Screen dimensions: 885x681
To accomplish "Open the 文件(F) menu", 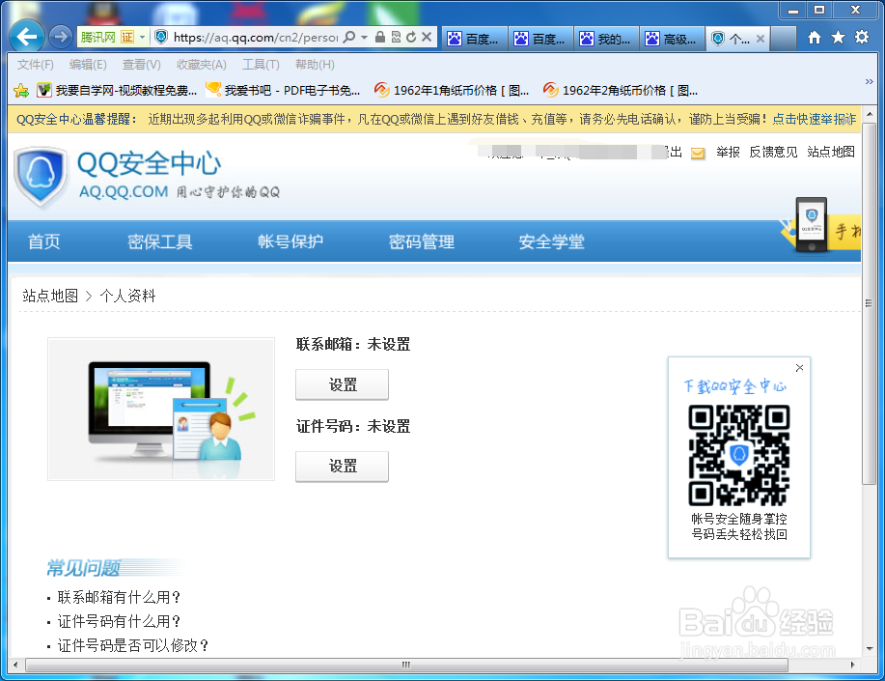I will [x=35, y=65].
